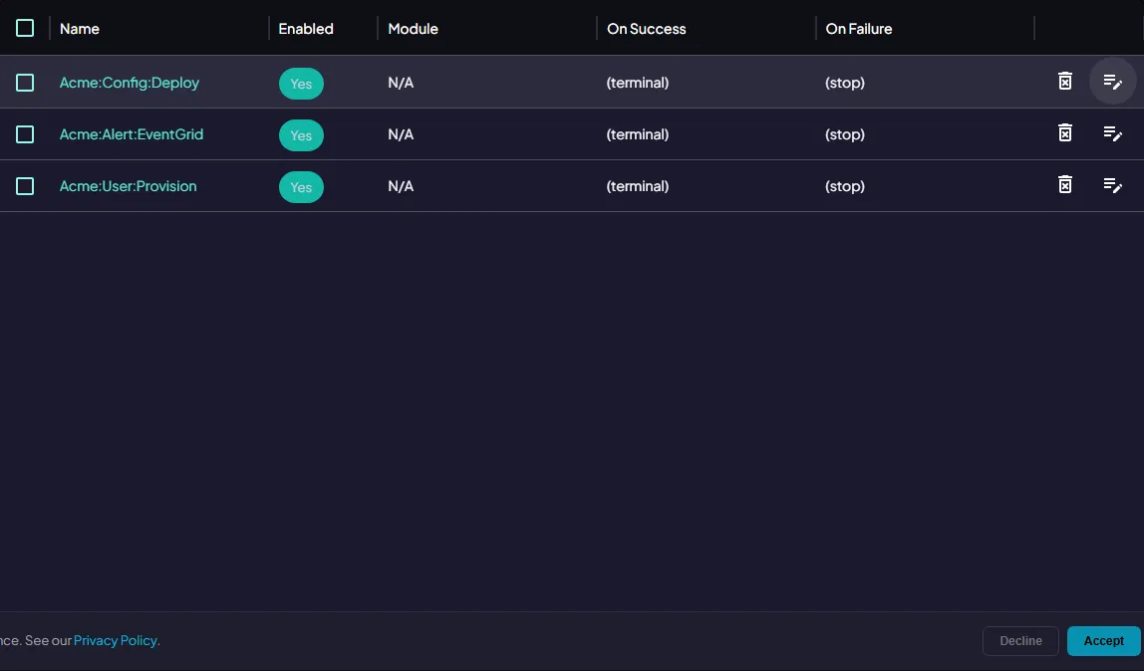The height and width of the screenshot is (671, 1144).
Task: Select (terminal) cell in Acme:Alert:EventGrid row
Action: tap(638, 134)
